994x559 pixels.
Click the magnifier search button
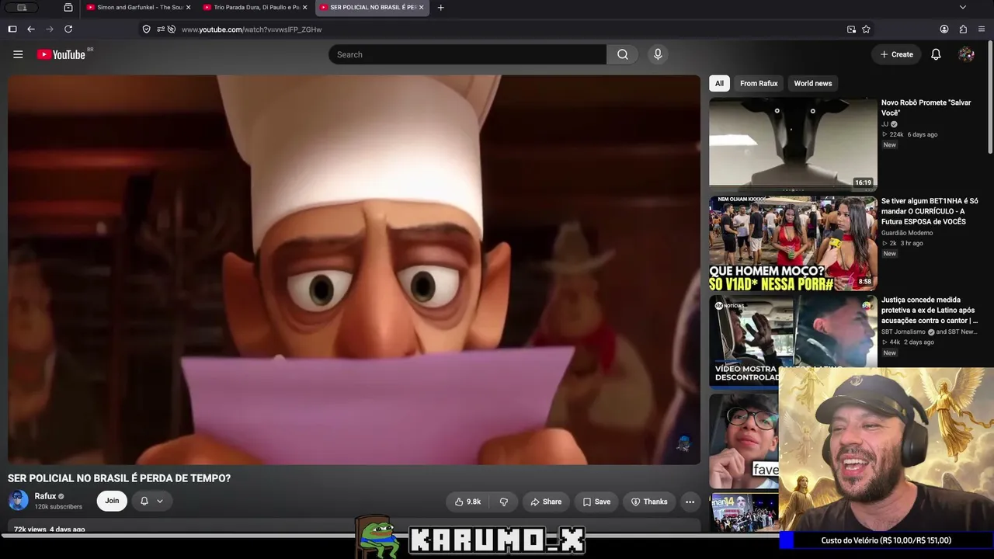point(623,54)
